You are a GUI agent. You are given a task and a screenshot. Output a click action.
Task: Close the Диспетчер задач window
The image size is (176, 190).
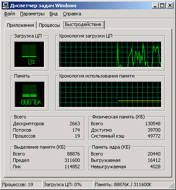pos(170,6)
